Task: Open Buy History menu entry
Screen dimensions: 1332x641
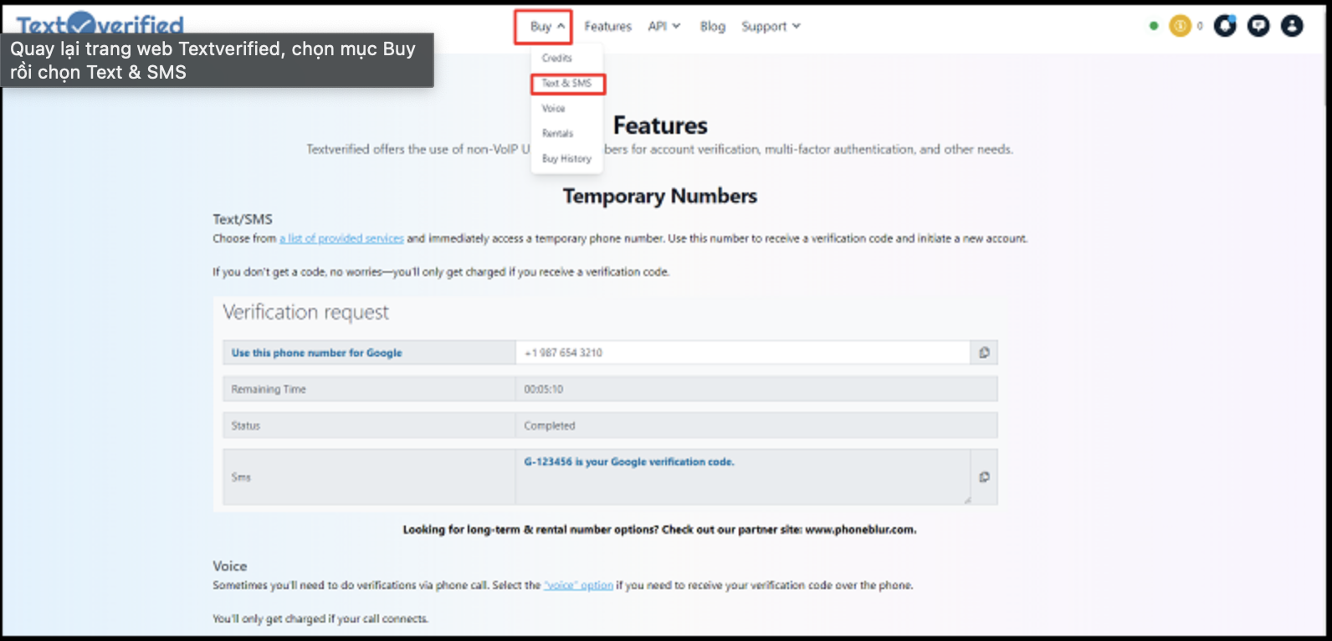Action: pyautogui.click(x=566, y=159)
